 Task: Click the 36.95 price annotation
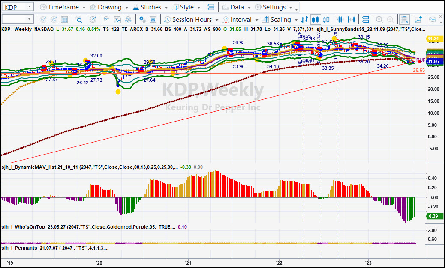239,42
